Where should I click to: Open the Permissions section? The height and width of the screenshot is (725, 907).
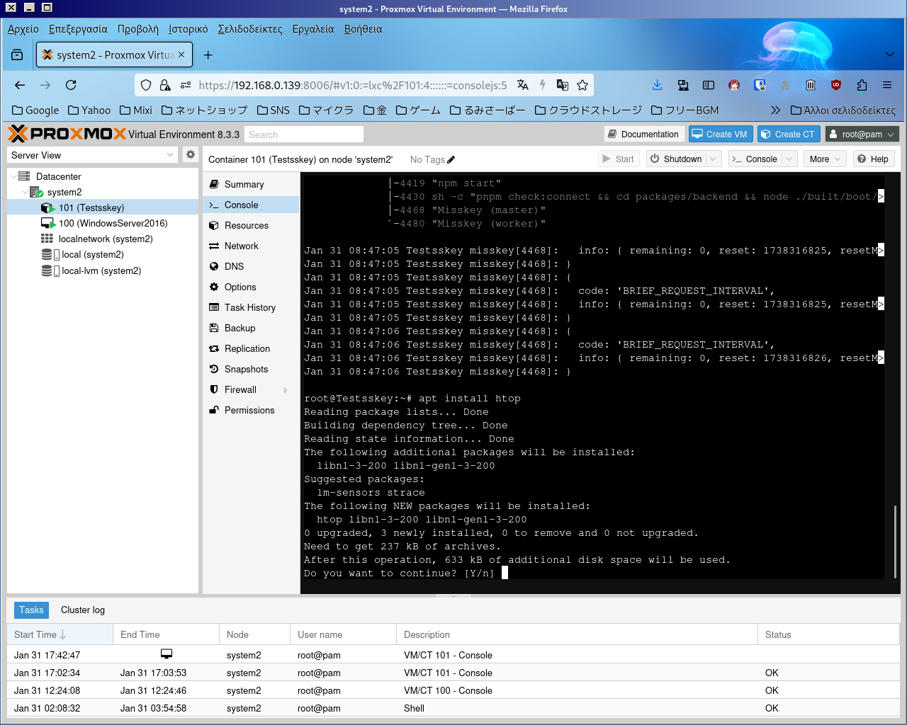pyautogui.click(x=251, y=410)
